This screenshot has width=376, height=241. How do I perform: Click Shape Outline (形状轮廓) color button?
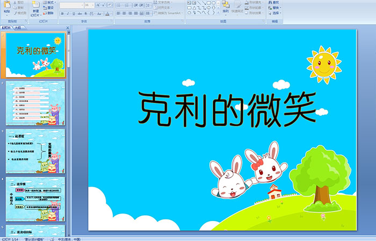[x=254, y=8]
